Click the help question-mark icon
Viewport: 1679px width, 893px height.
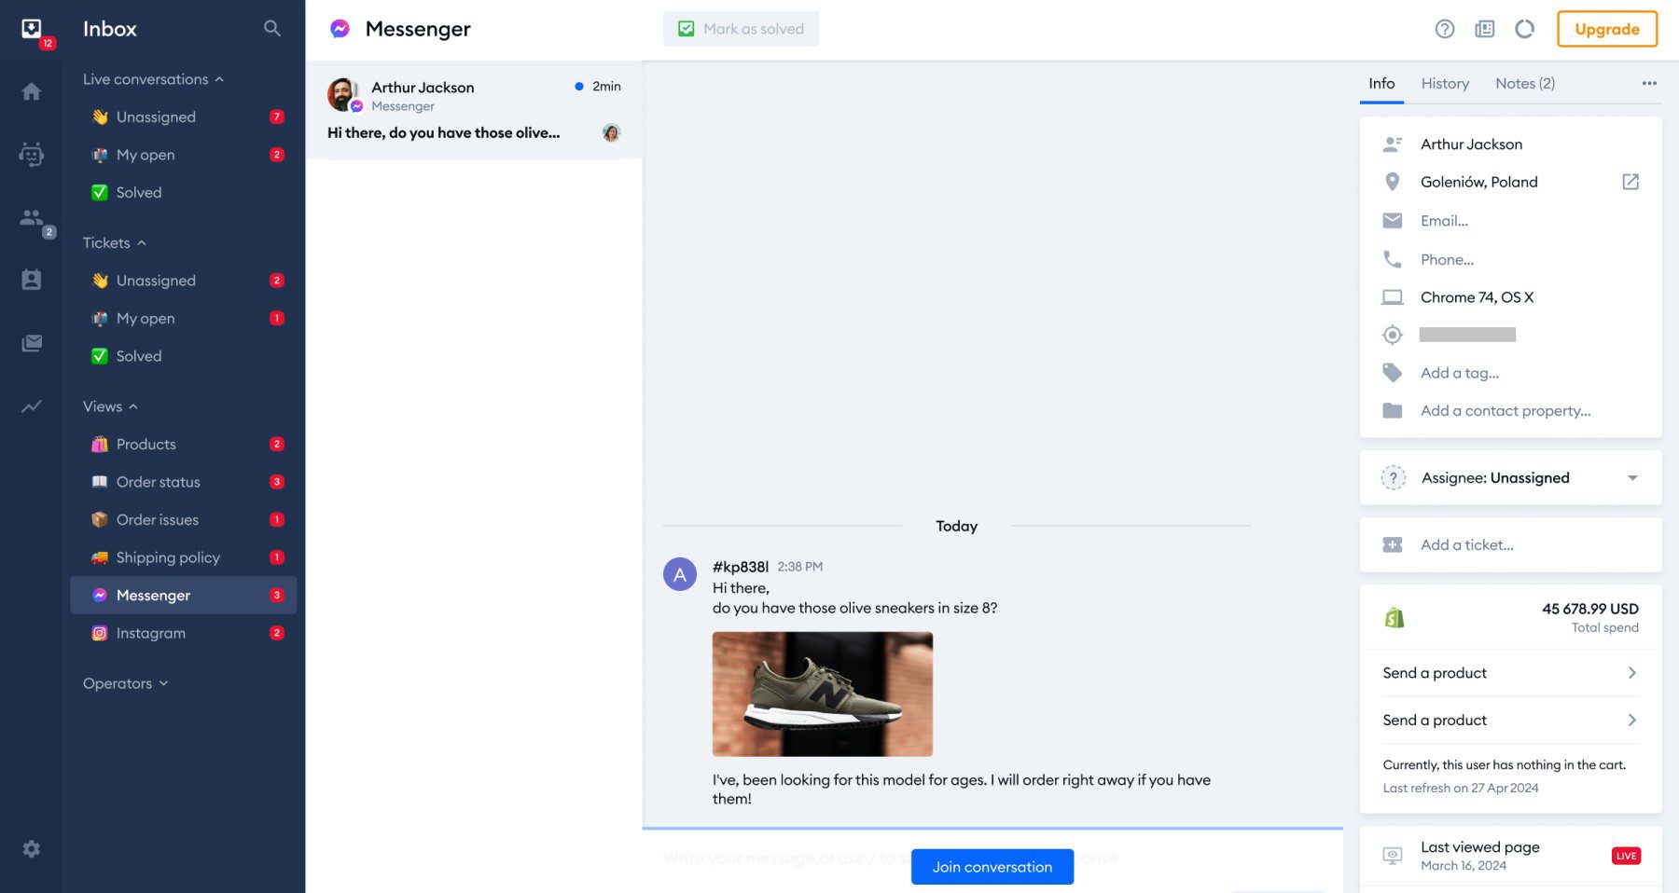[x=1445, y=29]
